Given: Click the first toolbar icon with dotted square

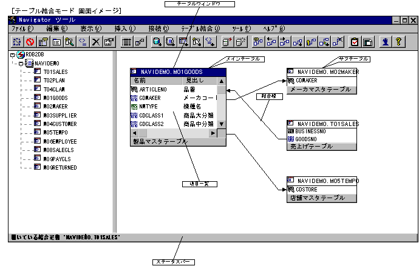Looking at the screenshot, I should 17,42.
